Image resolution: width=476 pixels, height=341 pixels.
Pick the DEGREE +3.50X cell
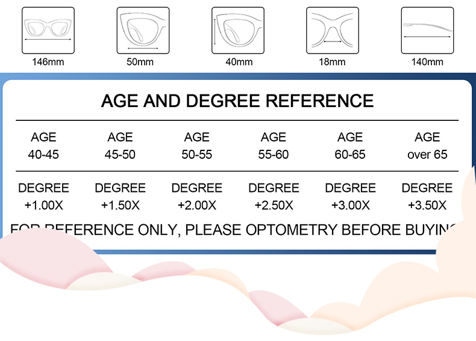pyautogui.click(x=427, y=197)
